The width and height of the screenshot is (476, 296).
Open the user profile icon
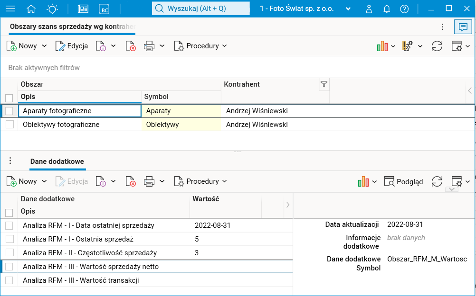tap(369, 9)
